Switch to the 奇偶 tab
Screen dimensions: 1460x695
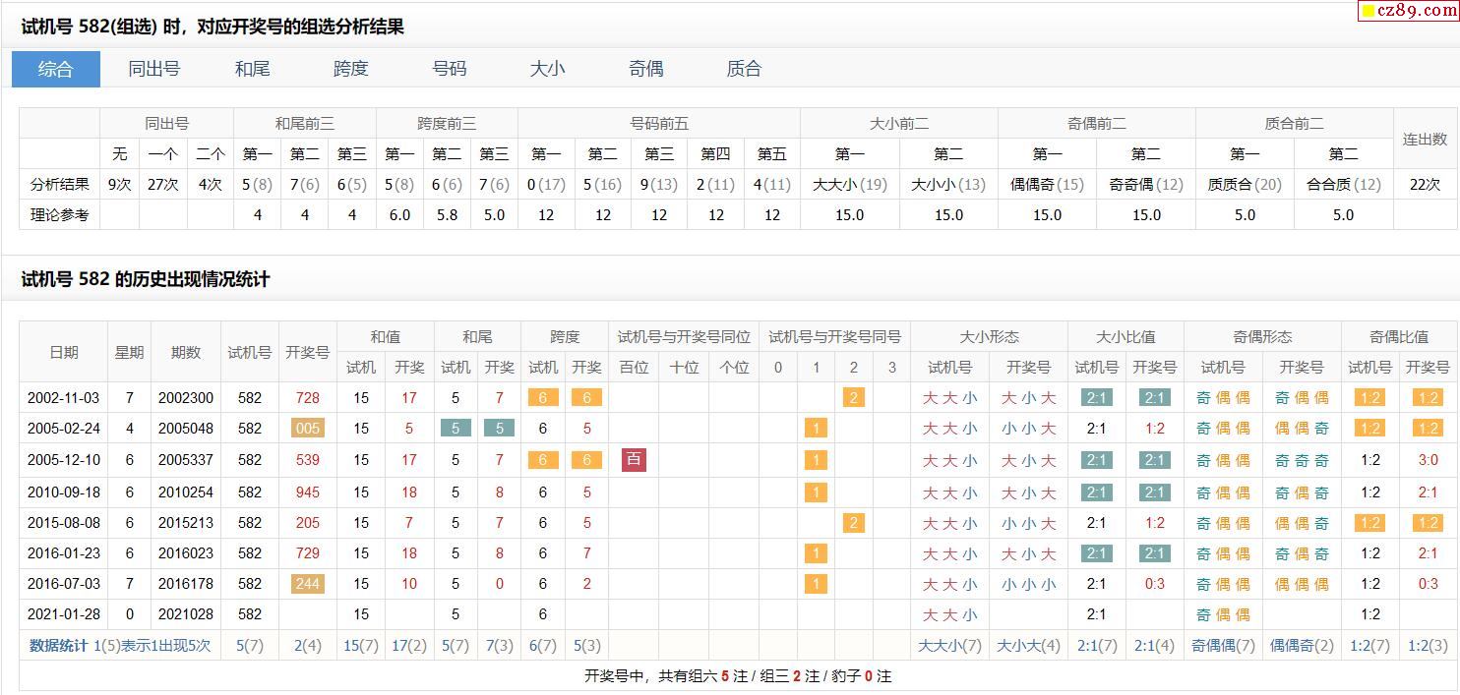[x=646, y=69]
